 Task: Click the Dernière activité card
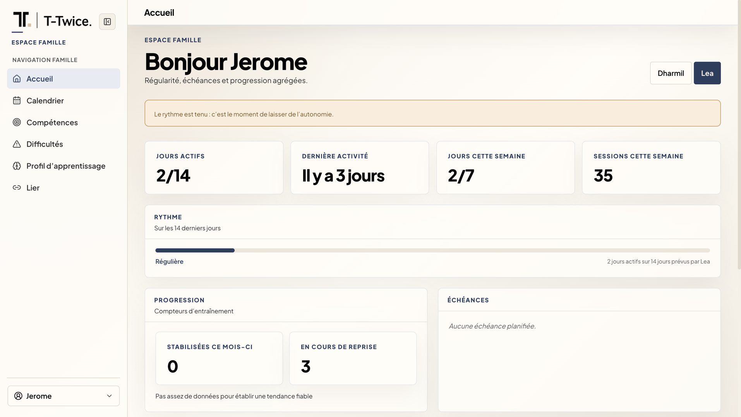[360, 167]
